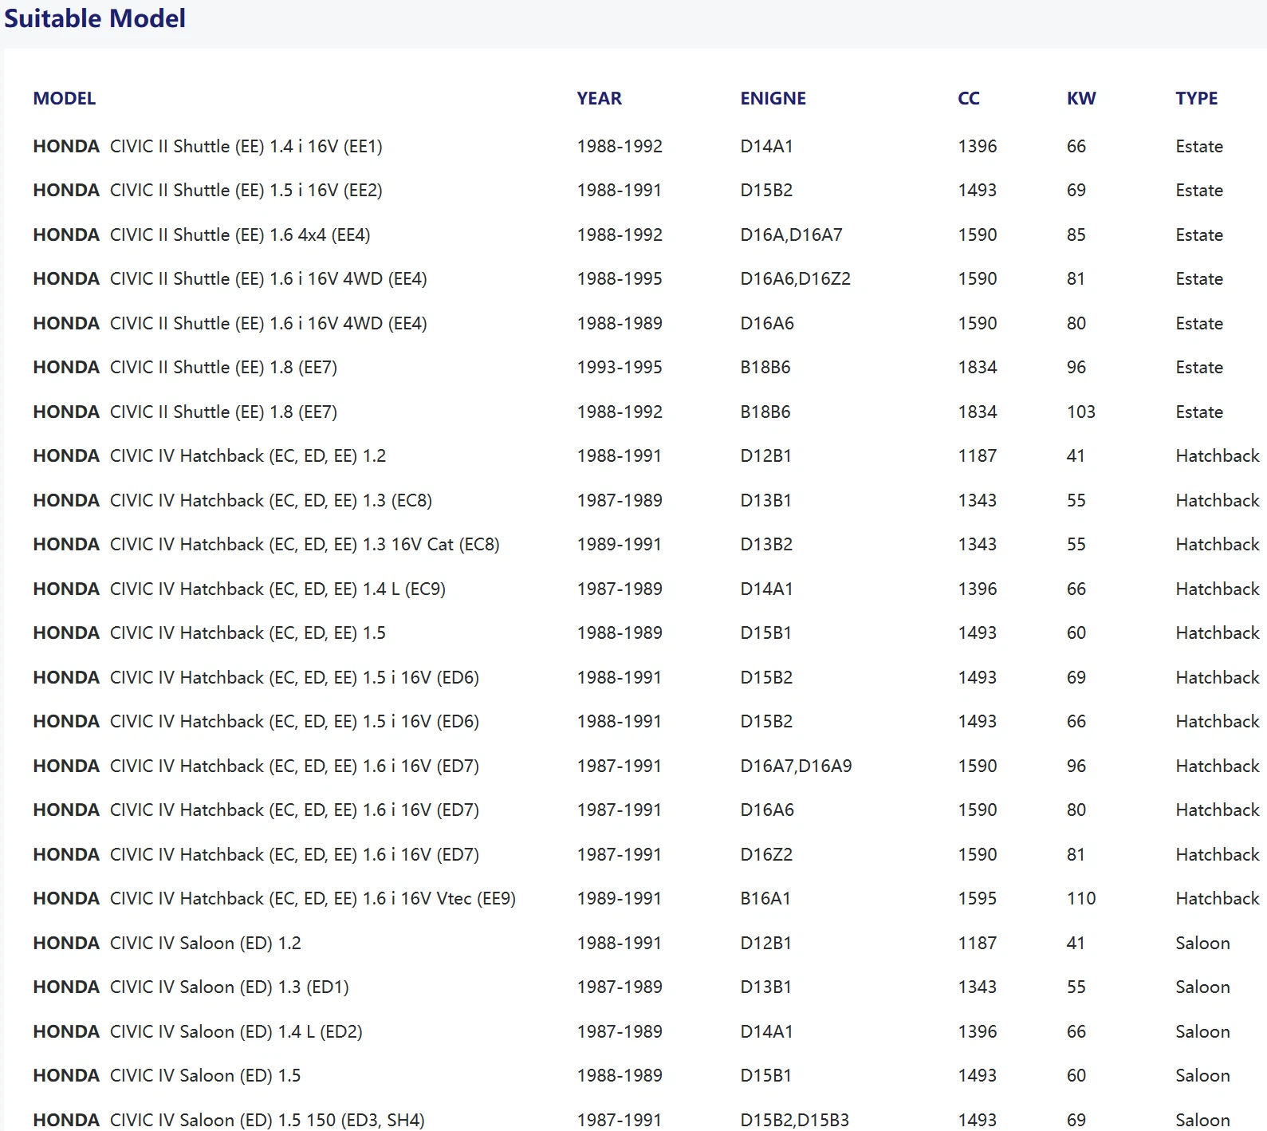This screenshot has height=1131, width=1267.
Task: Click engine cell 'D16Z2'
Action: (x=767, y=855)
